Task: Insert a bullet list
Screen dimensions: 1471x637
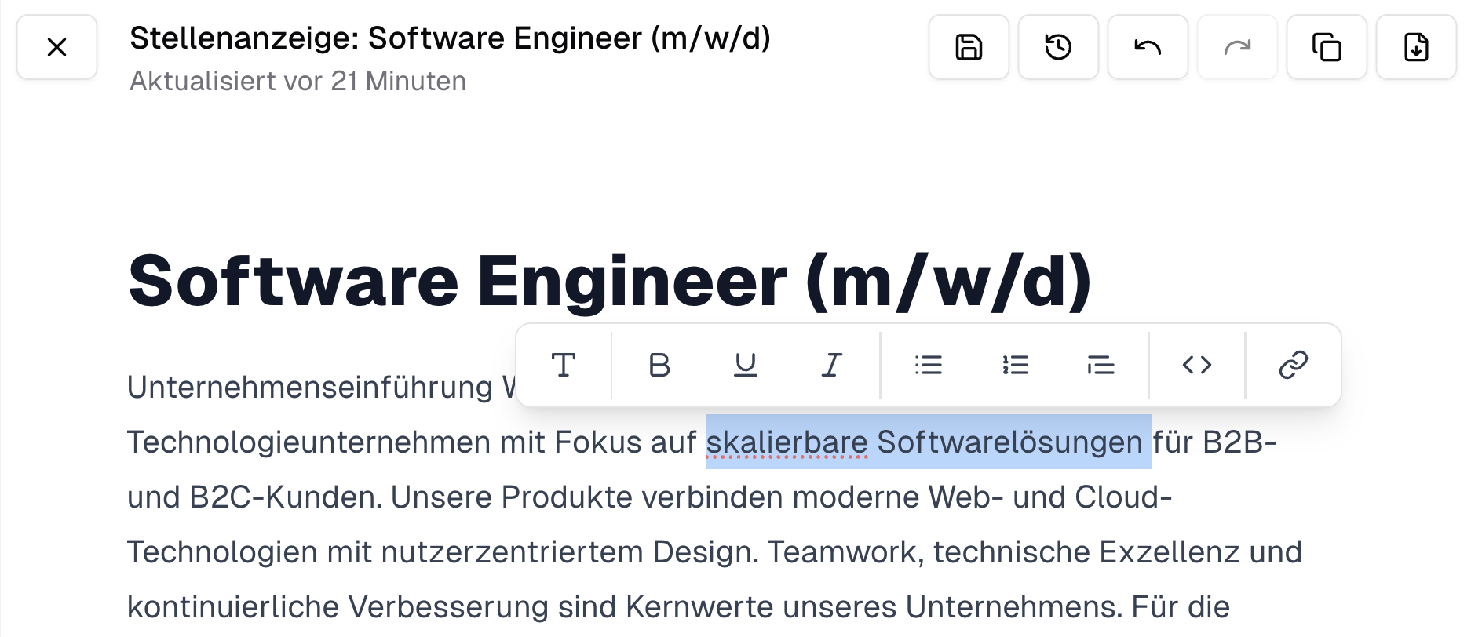Action: coord(929,364)
